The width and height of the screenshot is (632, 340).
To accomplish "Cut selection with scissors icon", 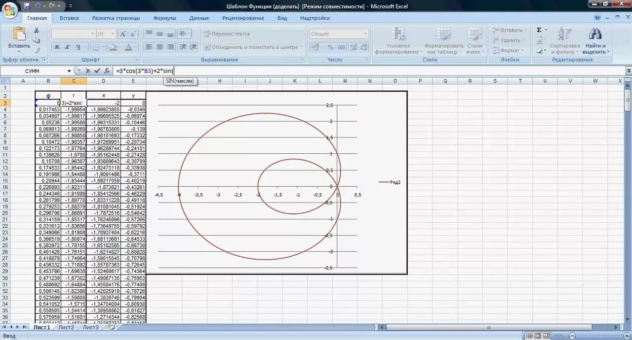I will tap(37, 31).
